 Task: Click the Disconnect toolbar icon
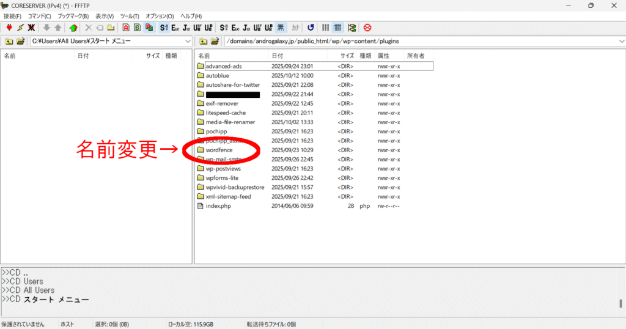coord(31,28)
